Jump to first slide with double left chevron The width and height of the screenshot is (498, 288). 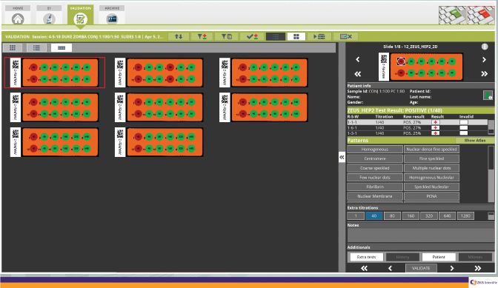(358, 74)
